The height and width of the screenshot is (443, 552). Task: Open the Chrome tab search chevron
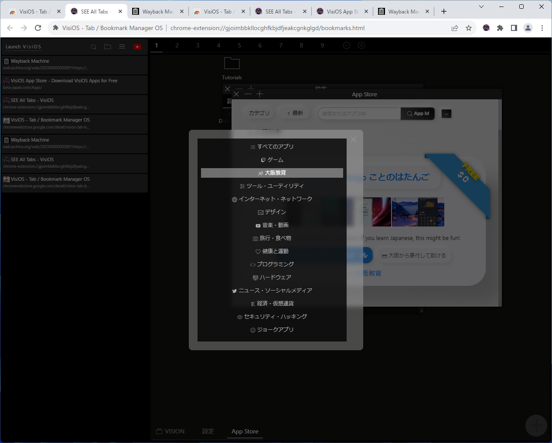tap(481, 7)
